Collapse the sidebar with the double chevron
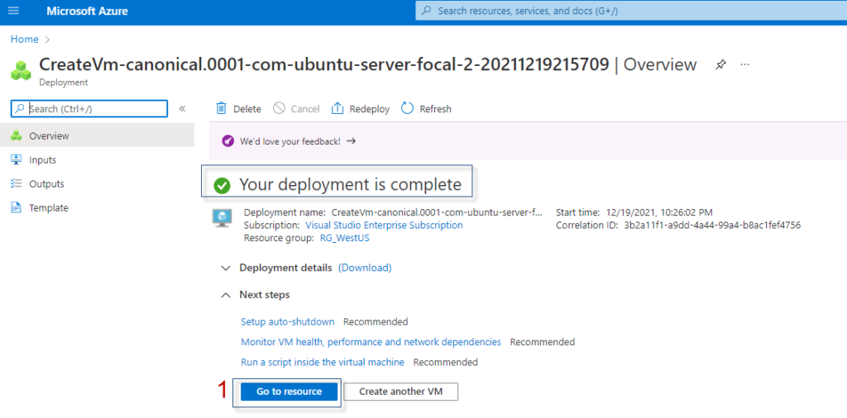 coord(182,108)
